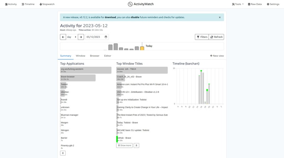This screenshot has width=284, height=158.
Task: Open the Raw Data page
Action: (x=255, y=4)
